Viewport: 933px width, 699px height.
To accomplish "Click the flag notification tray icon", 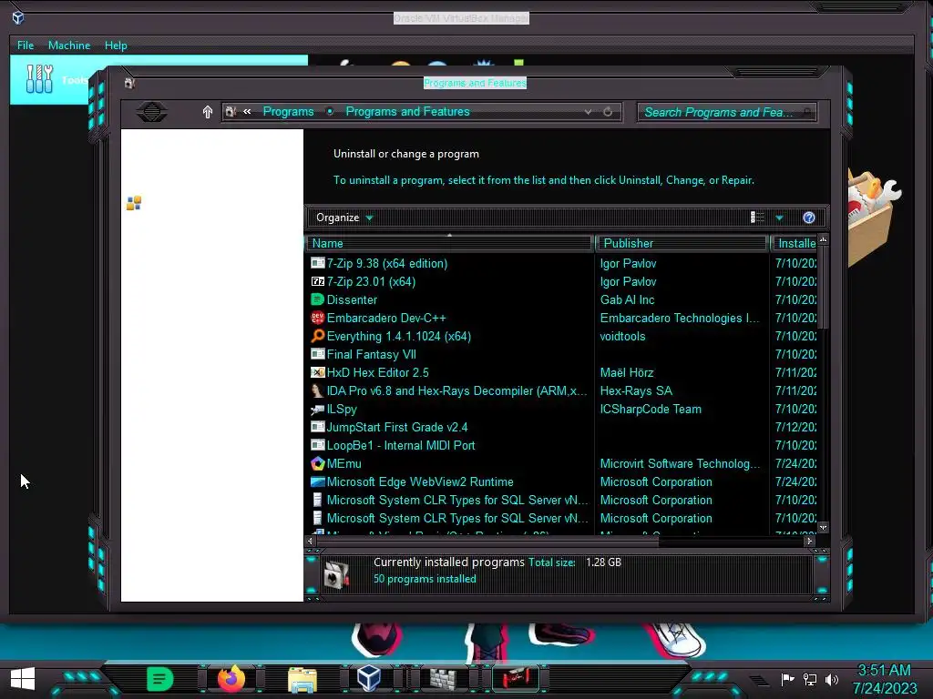I will coord(787,679).
